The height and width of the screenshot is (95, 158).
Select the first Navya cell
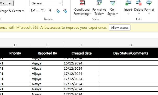tap(47, 84)
